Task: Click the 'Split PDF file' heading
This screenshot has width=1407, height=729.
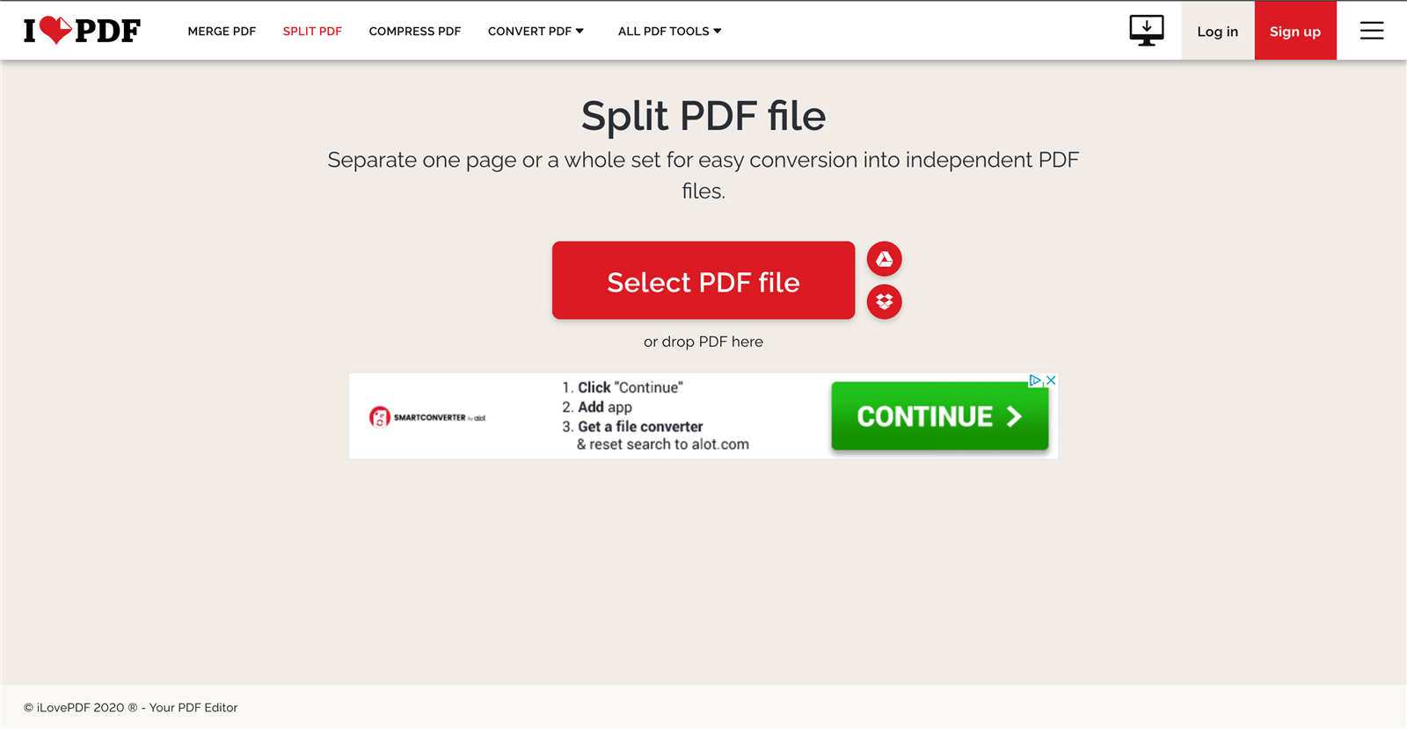Action: [703, 116]
